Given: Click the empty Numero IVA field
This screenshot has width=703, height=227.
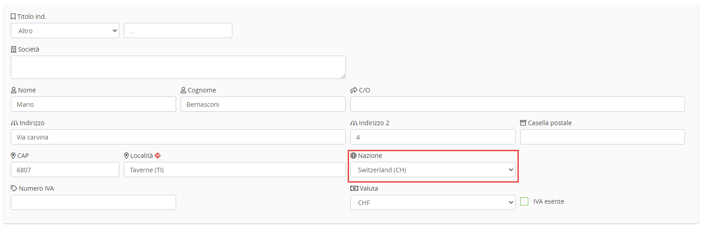Looking at the screenshot, I should 93,203.
